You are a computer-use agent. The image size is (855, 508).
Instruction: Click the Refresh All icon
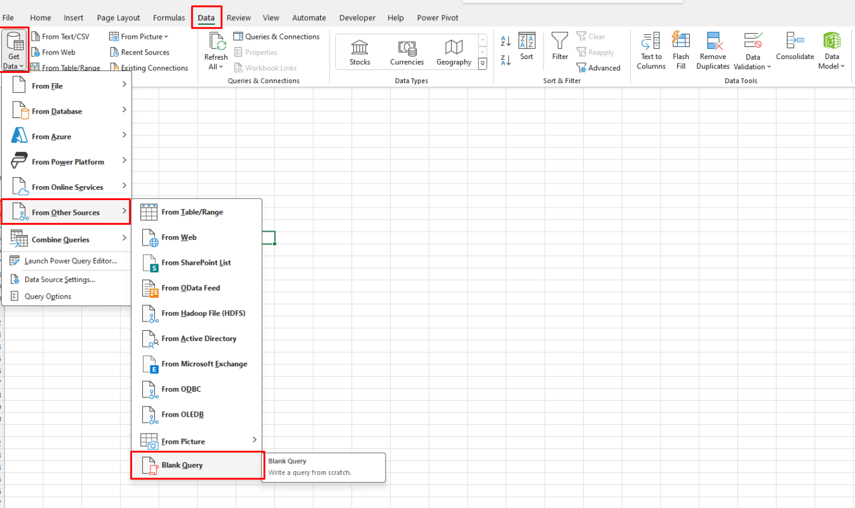tap(217, 43)
